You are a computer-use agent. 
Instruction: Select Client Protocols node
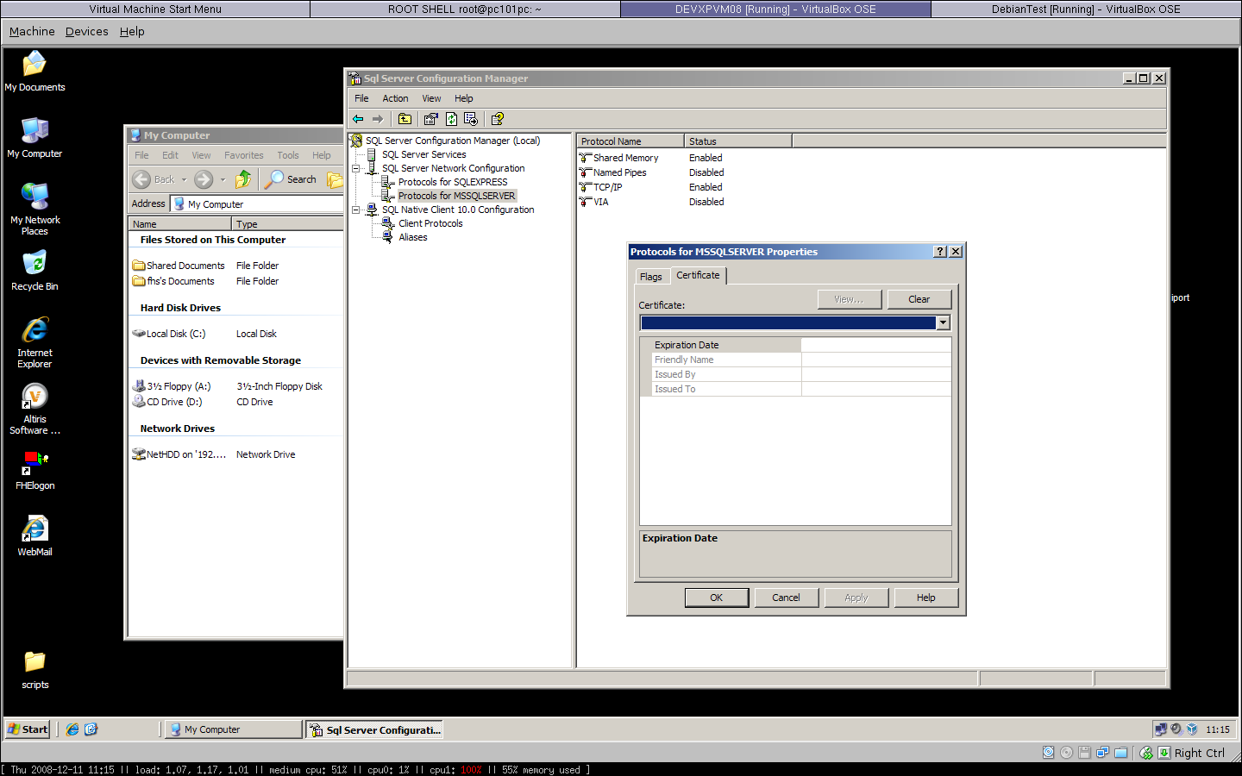point(430,223)
